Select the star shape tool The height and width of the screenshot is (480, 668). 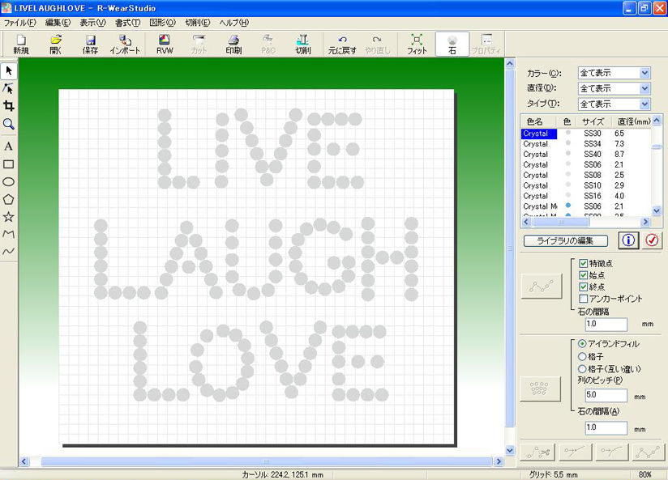pyautogui.click(x=8, y=217)
